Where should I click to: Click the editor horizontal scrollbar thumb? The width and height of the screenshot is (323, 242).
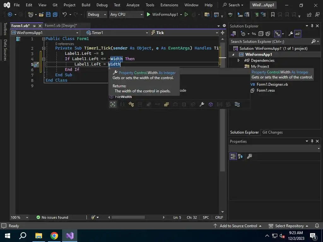pyautogui.click(x=128, y=217)
